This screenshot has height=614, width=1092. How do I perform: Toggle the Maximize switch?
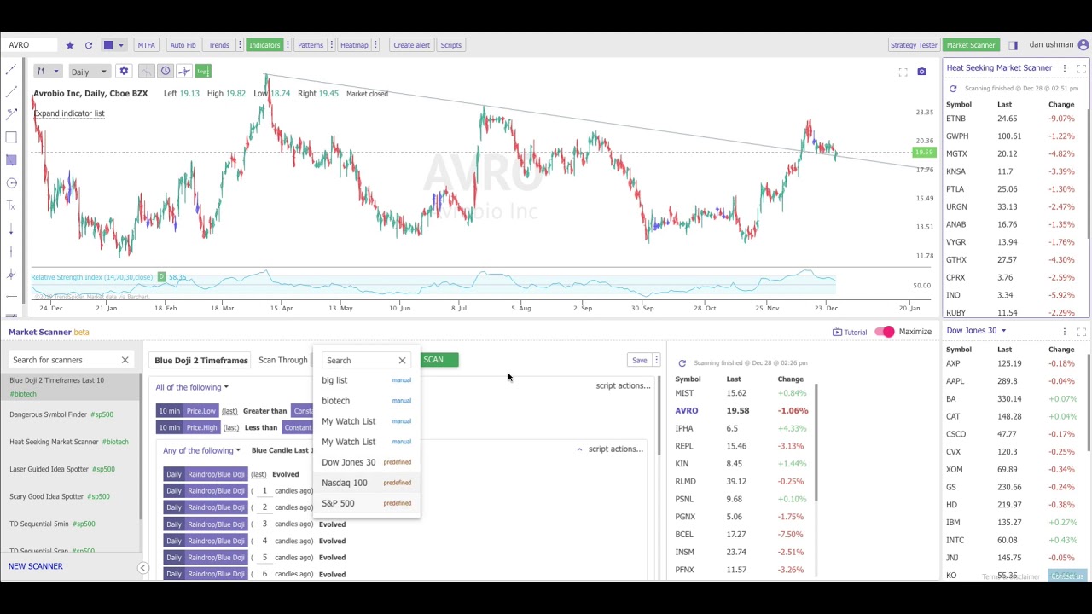(x=885, y=332)
